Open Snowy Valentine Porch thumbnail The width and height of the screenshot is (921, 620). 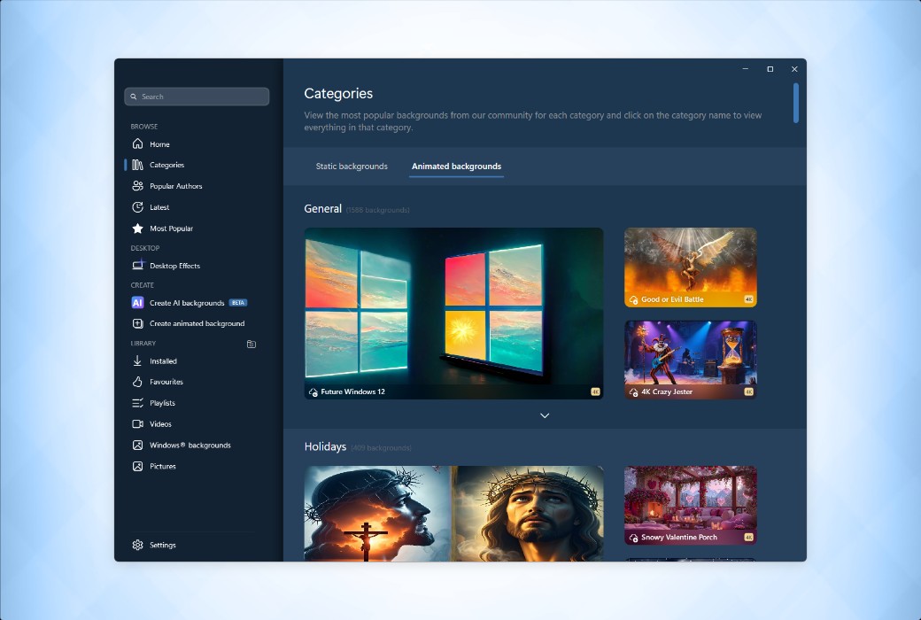[x=690, y=506]
